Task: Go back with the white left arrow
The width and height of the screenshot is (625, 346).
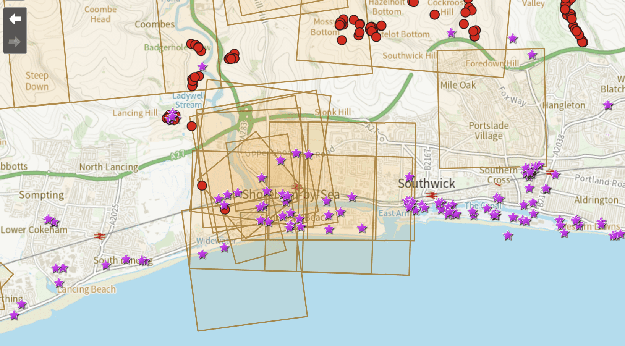Action: (x=15, y=19)
